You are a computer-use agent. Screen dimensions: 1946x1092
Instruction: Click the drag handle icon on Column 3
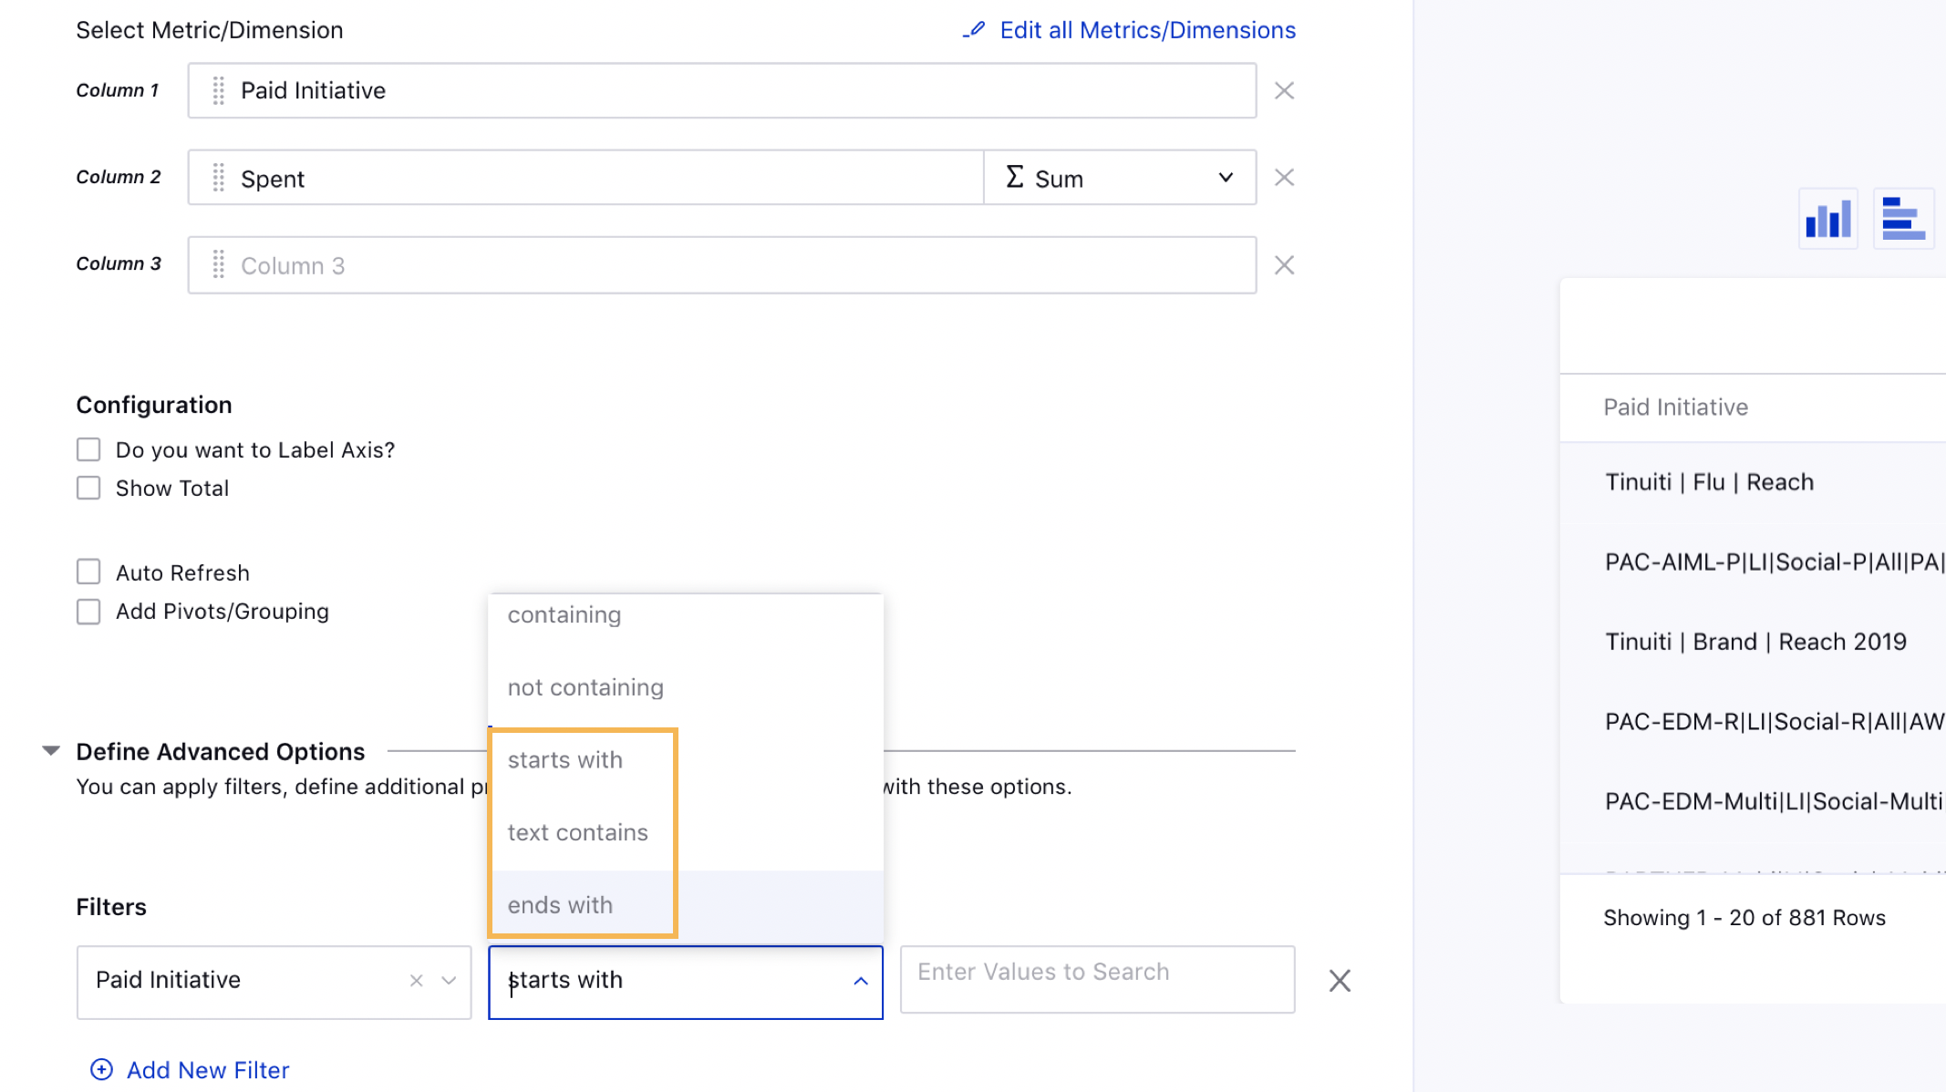click(x=218, y=264)
